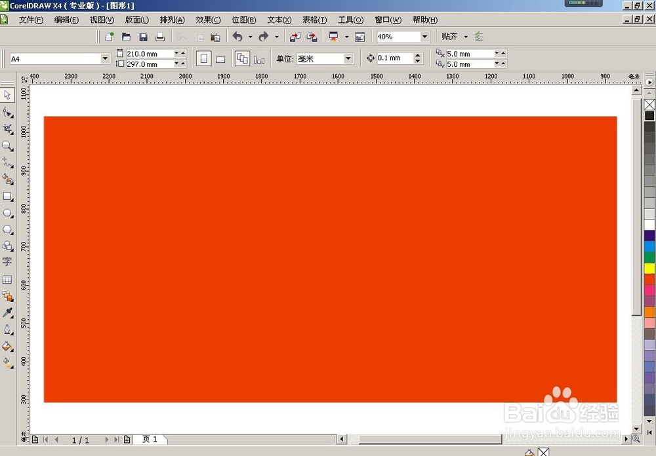Click the Export icon
This screenshot has height=456, width=656.
tap(312, 37)
